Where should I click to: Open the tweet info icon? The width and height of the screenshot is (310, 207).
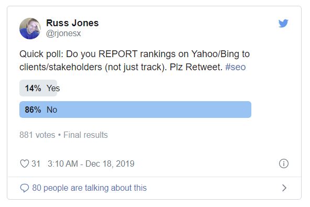[x=283, y=164]
